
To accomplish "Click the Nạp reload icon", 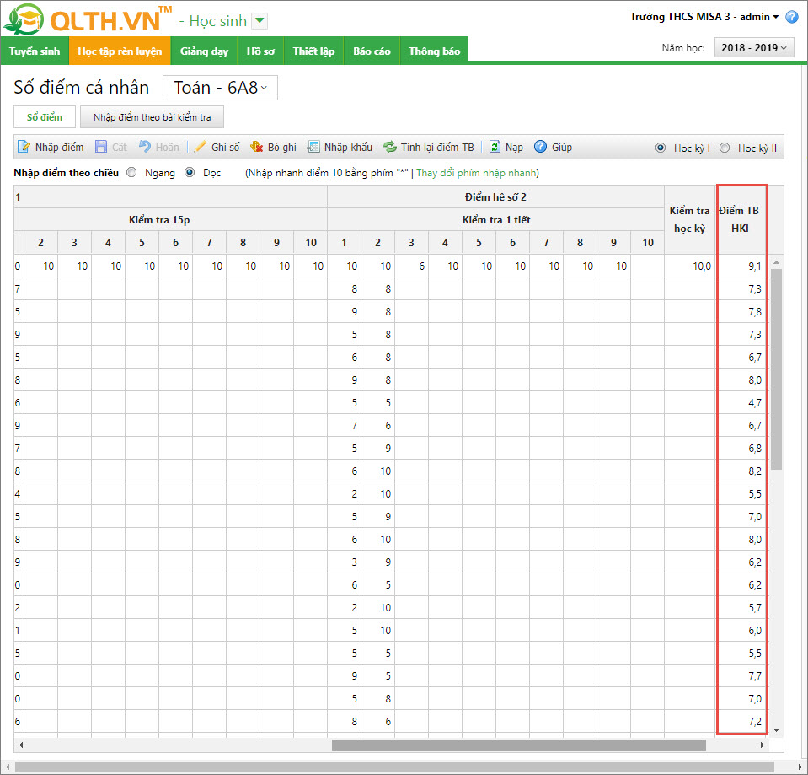I will coord(495,147).
